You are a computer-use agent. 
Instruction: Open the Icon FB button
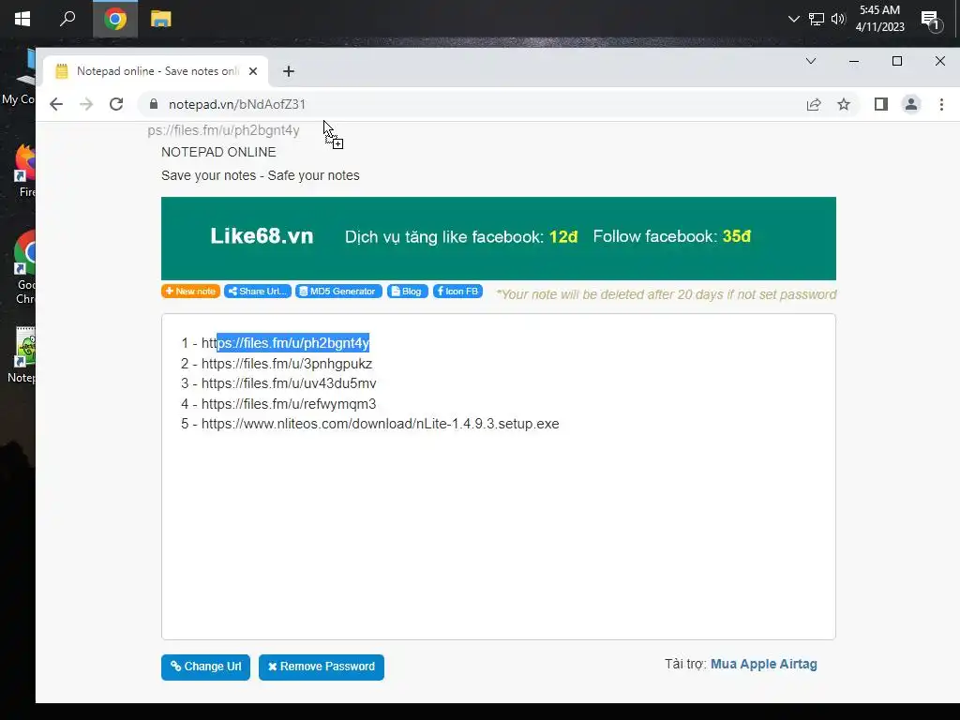(x=457, y=292)
